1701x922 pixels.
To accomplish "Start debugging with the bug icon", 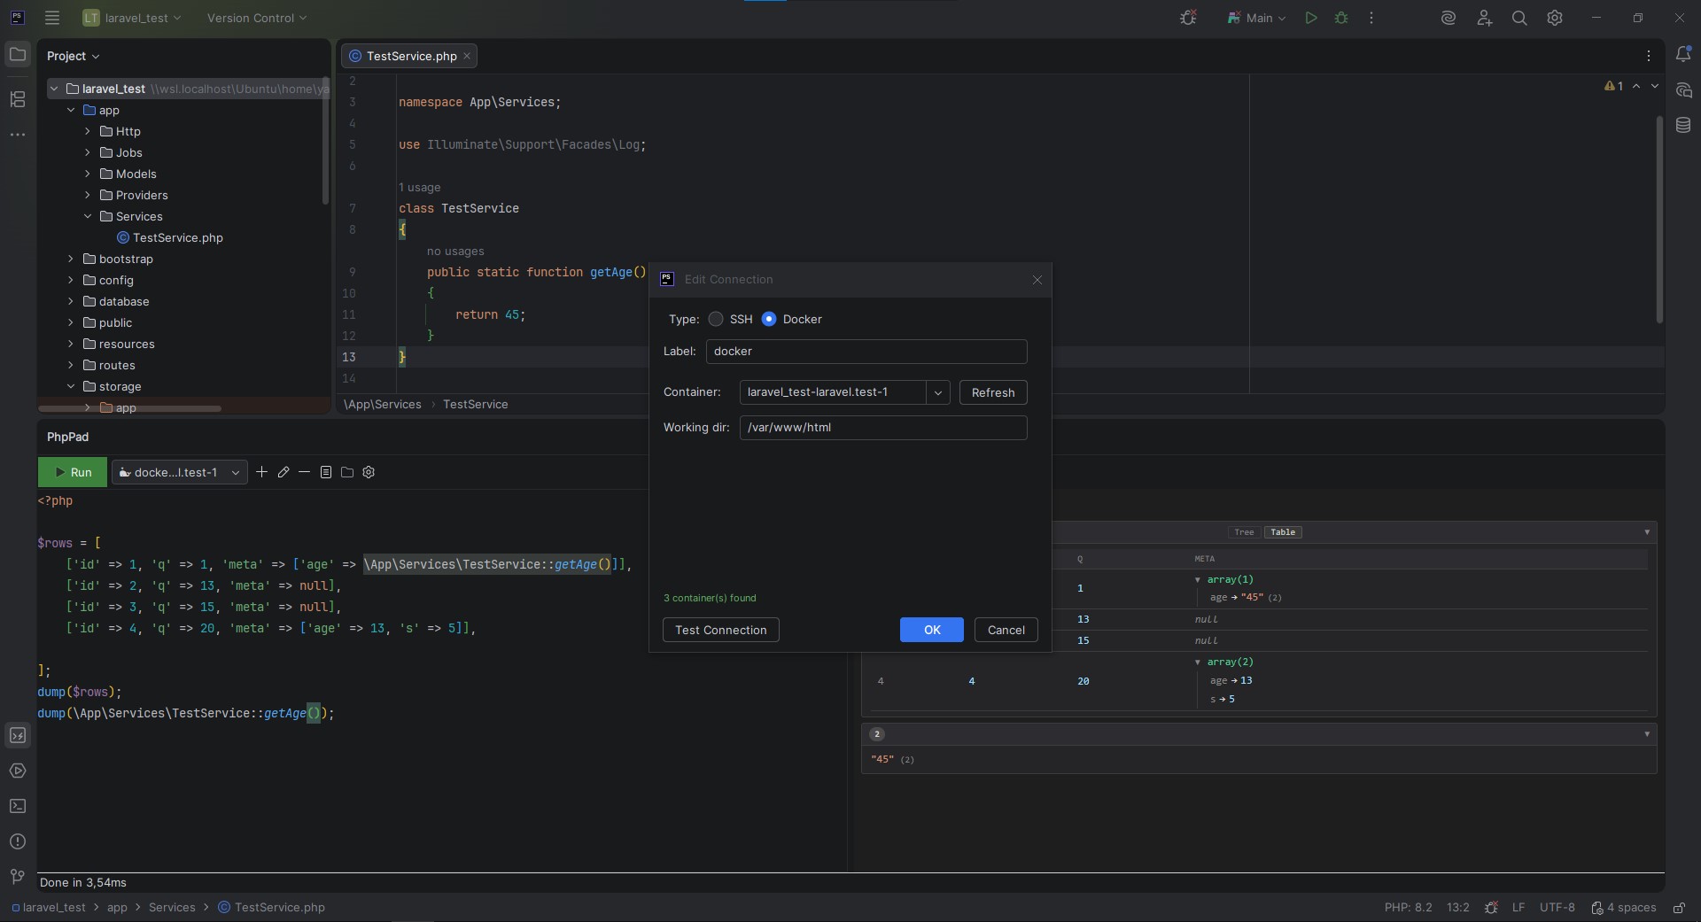I will pos(1341,18).
